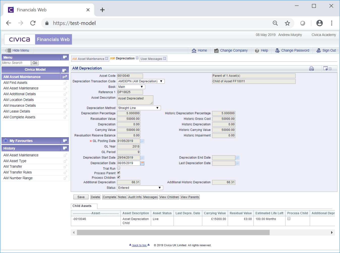The width and height of the screenshot is (340, 253).
Task: Click the browser zoom magnifier icon
Action: [275, 23]
